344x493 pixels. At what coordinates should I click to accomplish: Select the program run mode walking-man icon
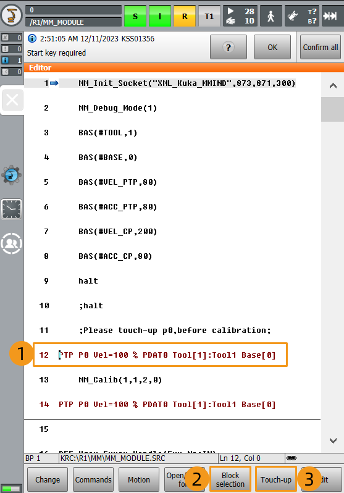271,16
